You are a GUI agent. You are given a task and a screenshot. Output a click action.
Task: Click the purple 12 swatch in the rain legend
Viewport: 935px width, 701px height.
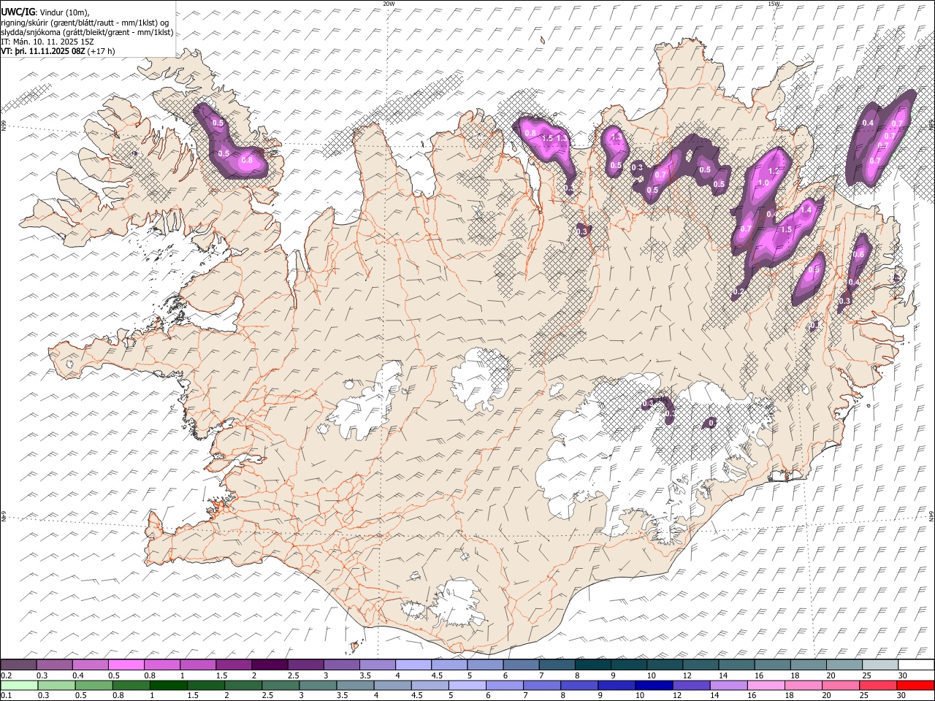[x=692, y=685]
